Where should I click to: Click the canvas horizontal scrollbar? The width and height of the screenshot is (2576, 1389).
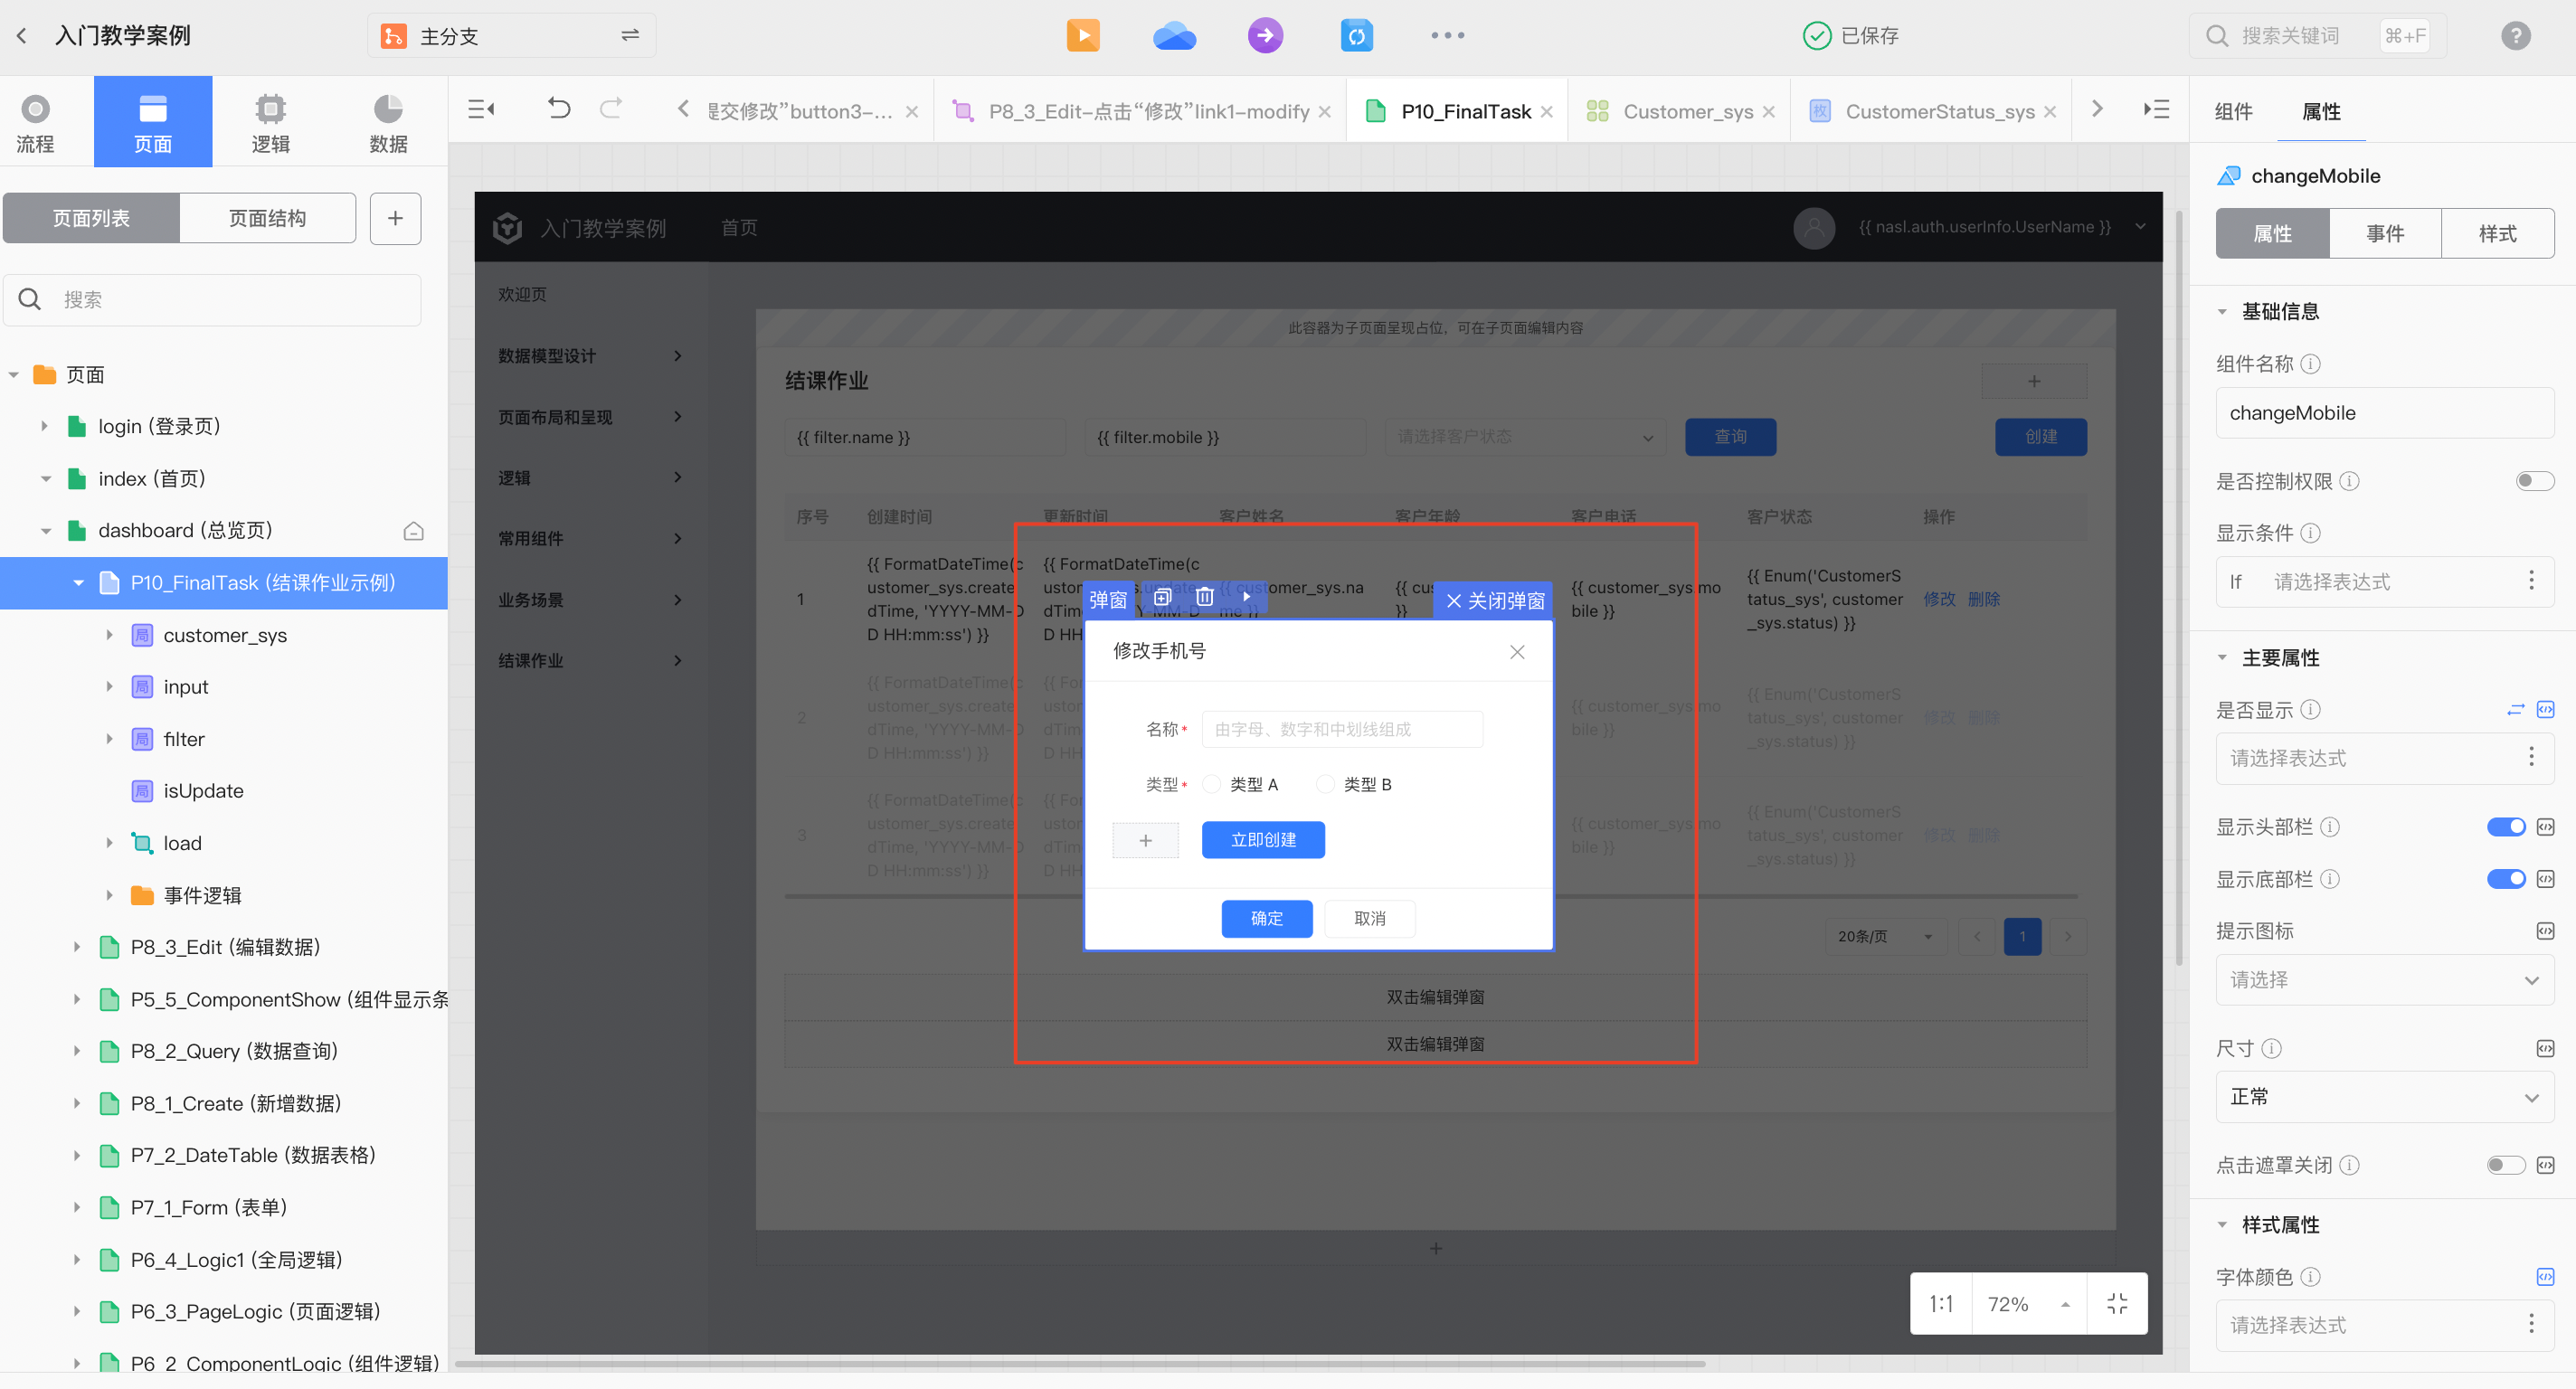coord(1080,1363)
